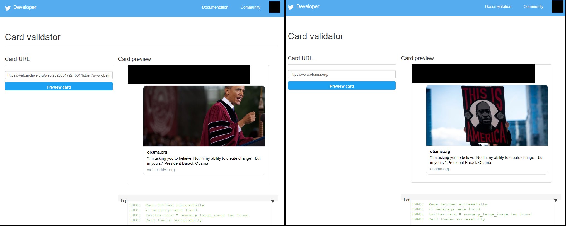Select Community in the right window header
This screenshot has width=566, height=226.
pos(533,6)
